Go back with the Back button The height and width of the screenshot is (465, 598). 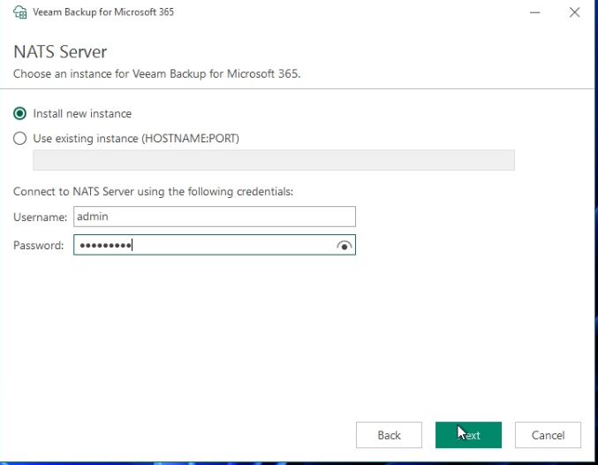[389, 435]
